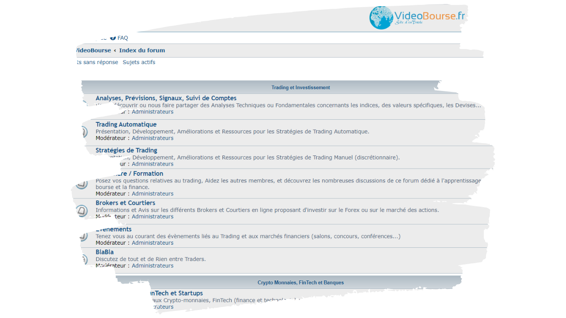Click Administrateurs under Trading Automatique

click(x=153, y=138)
